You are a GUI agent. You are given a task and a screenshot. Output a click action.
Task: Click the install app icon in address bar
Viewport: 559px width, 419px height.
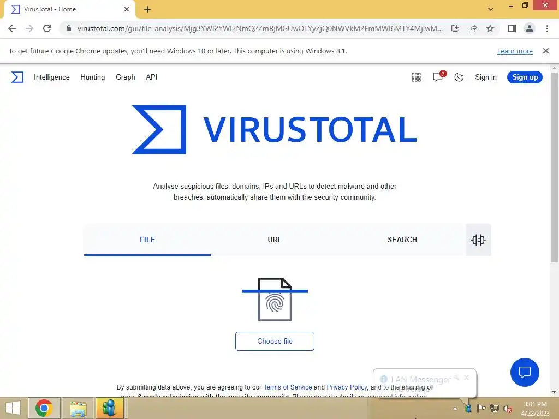(455, 28)
